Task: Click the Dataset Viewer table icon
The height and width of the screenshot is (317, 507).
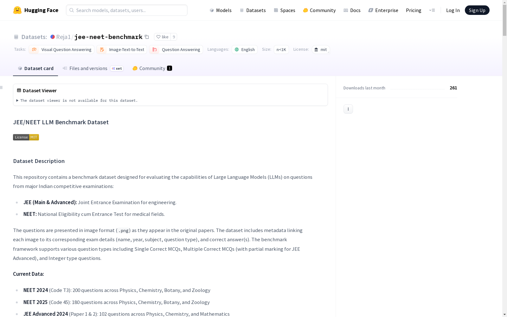Action: click(19, 90)
